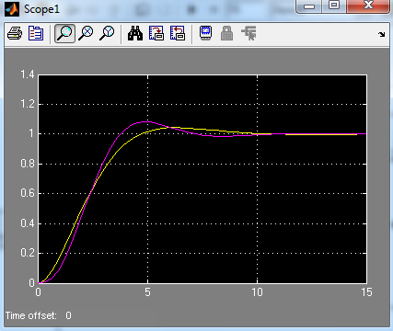Click the magenta curve's overshoot peak

[x=144, y=122]
